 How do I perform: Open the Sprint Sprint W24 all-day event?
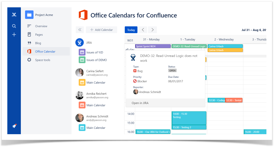pos(153,46)
